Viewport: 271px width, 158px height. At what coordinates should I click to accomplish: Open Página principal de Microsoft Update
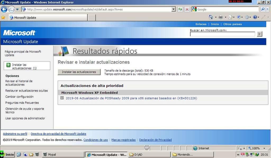point(23,53)
